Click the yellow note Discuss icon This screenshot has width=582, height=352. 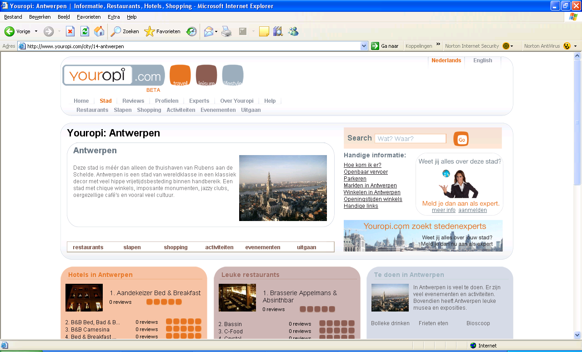[264, 31]
